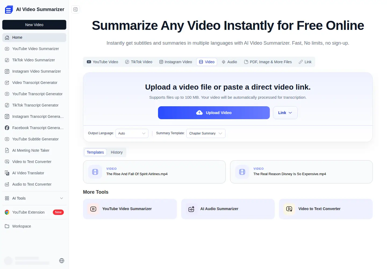Click the Workspace folder icon
Image resolution: width=387 pixels, height=269 pixels.
tap(7, 226)
